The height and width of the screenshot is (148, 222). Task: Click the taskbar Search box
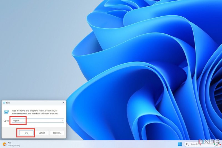tap(203, 144)
